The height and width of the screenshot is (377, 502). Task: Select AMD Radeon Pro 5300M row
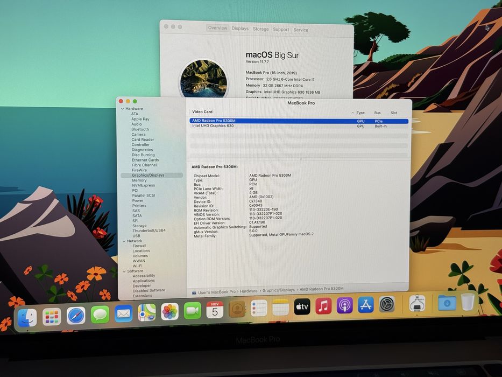[x=299, y=121]
